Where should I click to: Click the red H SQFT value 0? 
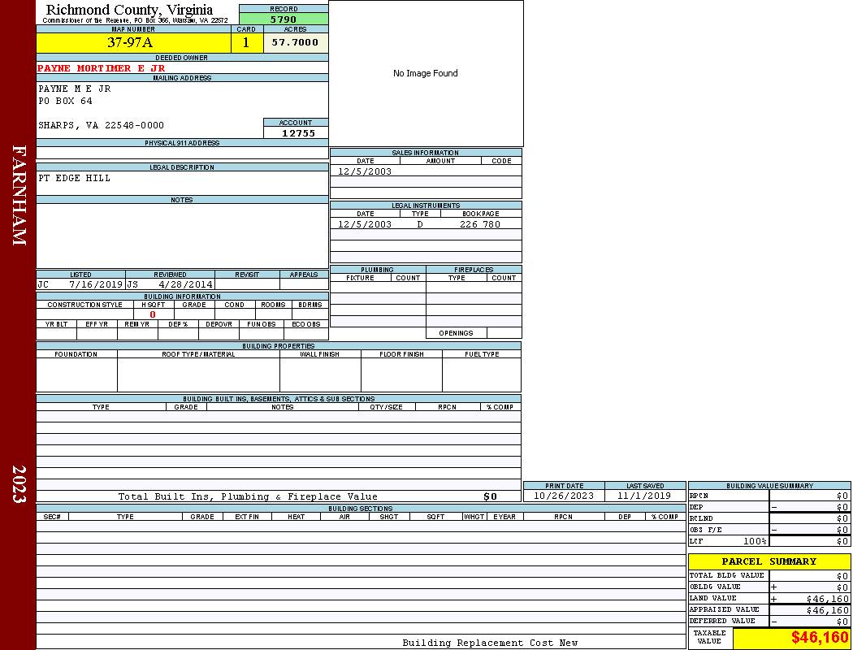pos(153,314)
